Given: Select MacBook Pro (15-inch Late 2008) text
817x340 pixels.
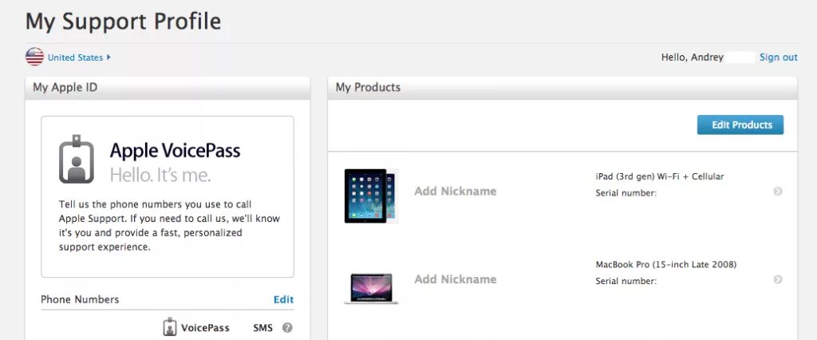Looking at the screenshot, I should coord(666,264).
